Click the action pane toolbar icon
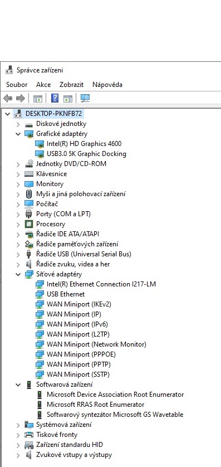This screenshot has height=467, width=221. (x=68, y=98)
